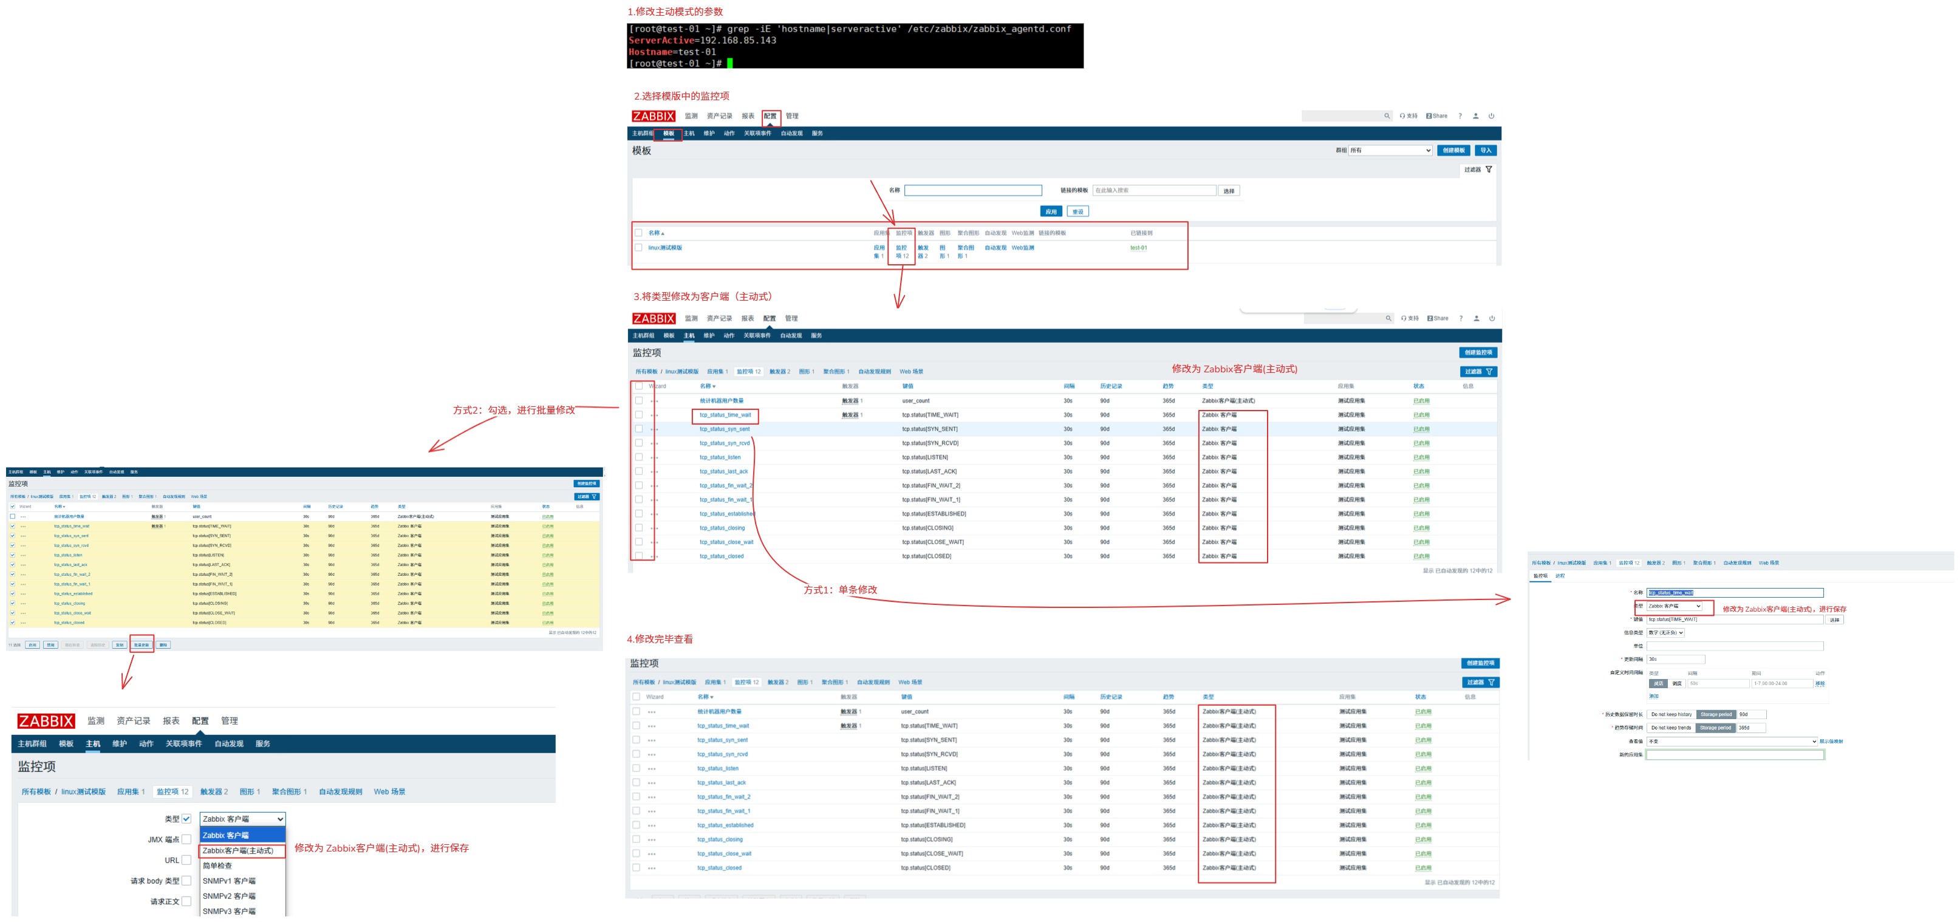Open the ... menu of tcp_status_listen in step 4 list
This screenshot has width=1960, height=922.
coord(652,768)
